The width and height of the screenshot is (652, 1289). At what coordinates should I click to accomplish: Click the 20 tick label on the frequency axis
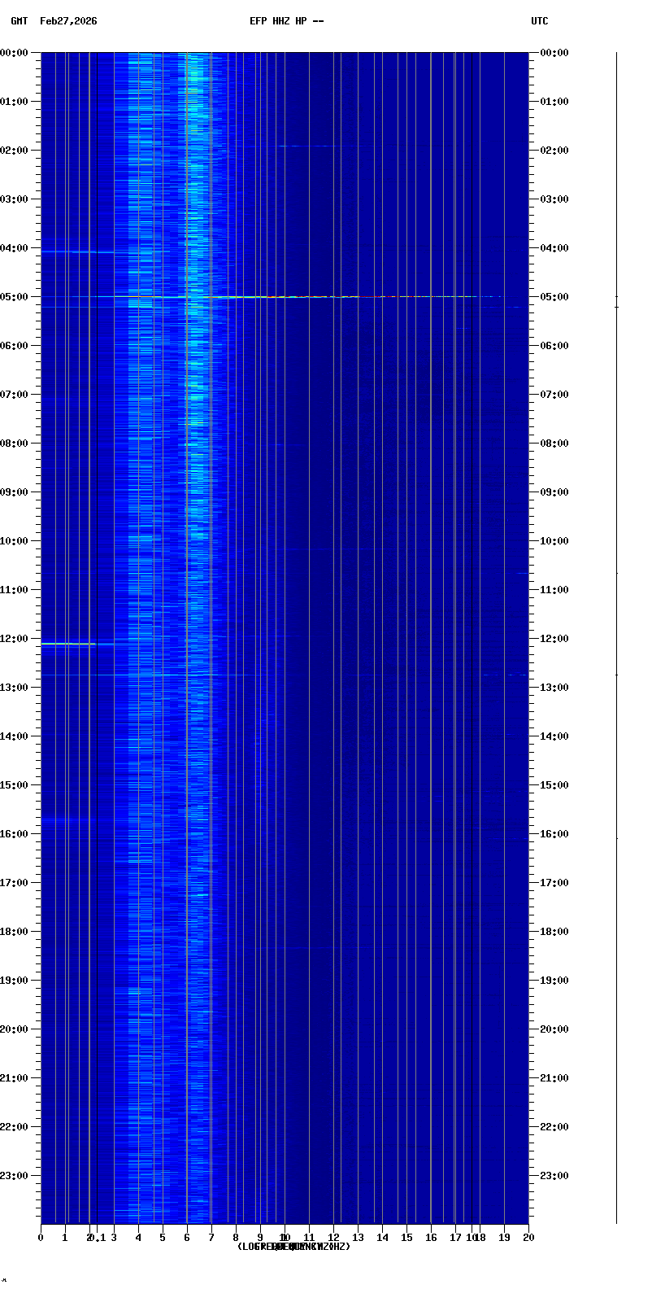coord(528,1238)
